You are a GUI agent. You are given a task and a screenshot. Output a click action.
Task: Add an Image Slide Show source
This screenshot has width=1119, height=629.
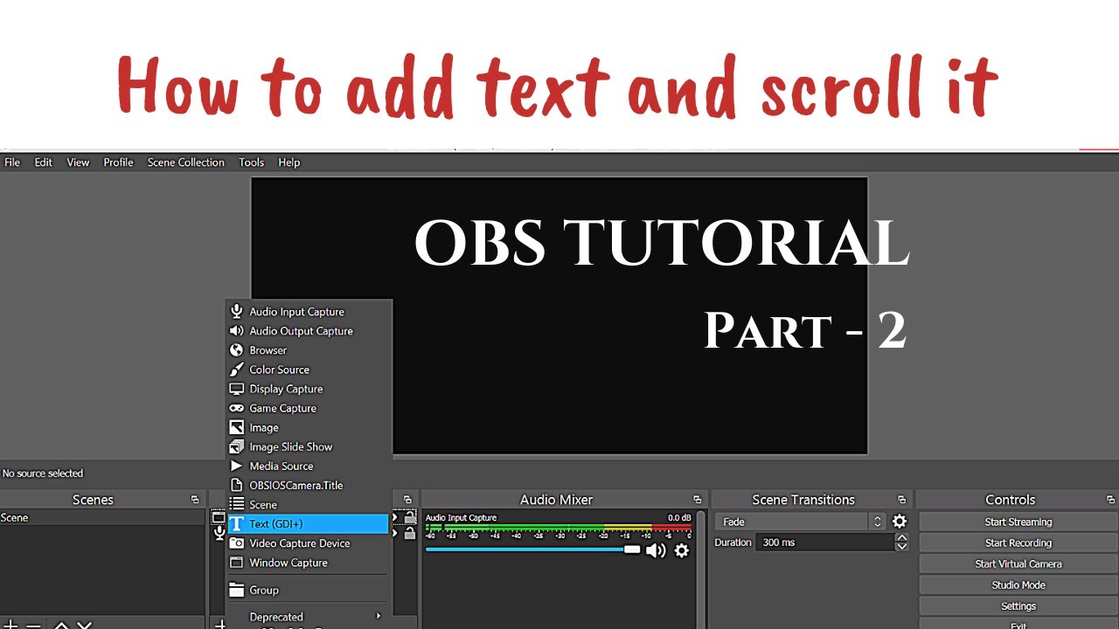tap(308, 446)
